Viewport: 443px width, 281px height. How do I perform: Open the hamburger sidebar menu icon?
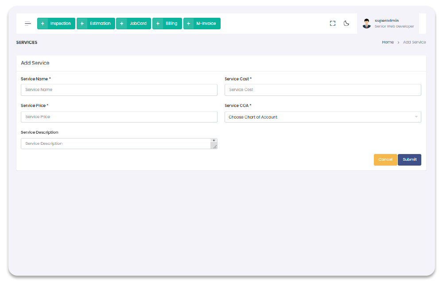28,24
